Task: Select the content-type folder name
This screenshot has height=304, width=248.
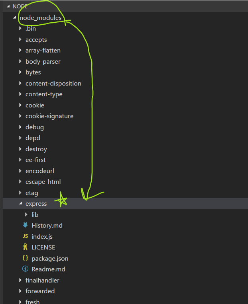Action: click(x=44, y=94)
